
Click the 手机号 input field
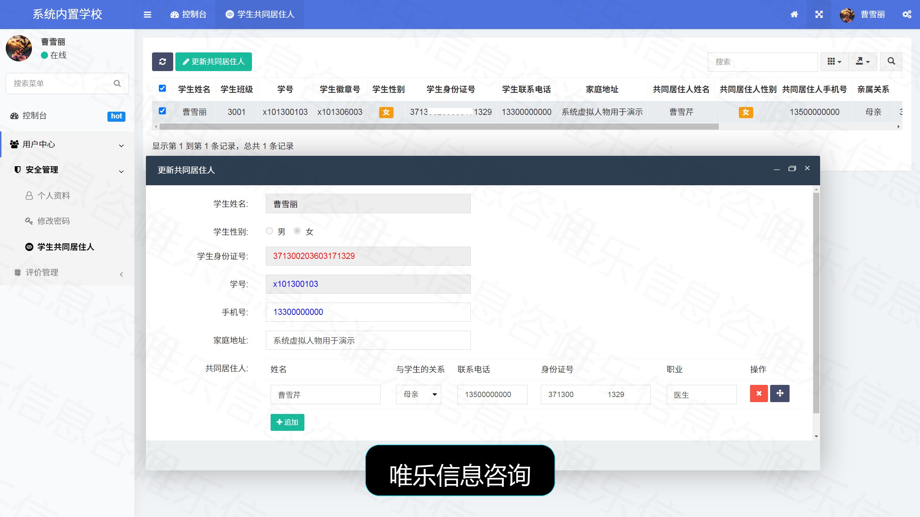coord(368,312)
